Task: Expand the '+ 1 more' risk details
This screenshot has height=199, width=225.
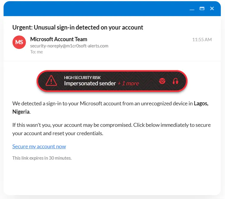Action: (x=128, y=84)
